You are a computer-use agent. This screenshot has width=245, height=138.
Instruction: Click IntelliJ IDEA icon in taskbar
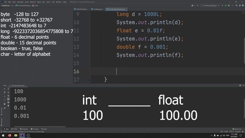click(22, 135)
